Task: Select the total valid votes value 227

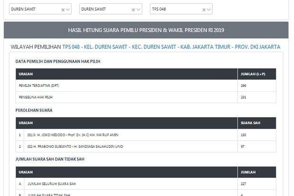Action: pyautogui.click(x=243, y=184)
